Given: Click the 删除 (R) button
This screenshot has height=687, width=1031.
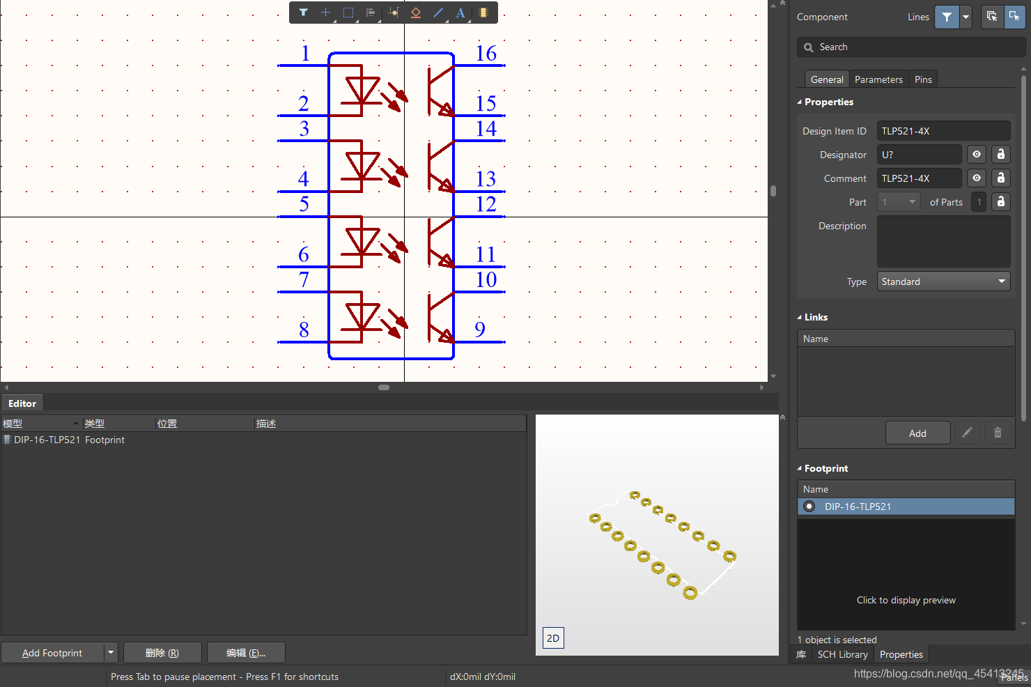Looking at the screenshot, I should pyautogui.click(x=162, y=653).
